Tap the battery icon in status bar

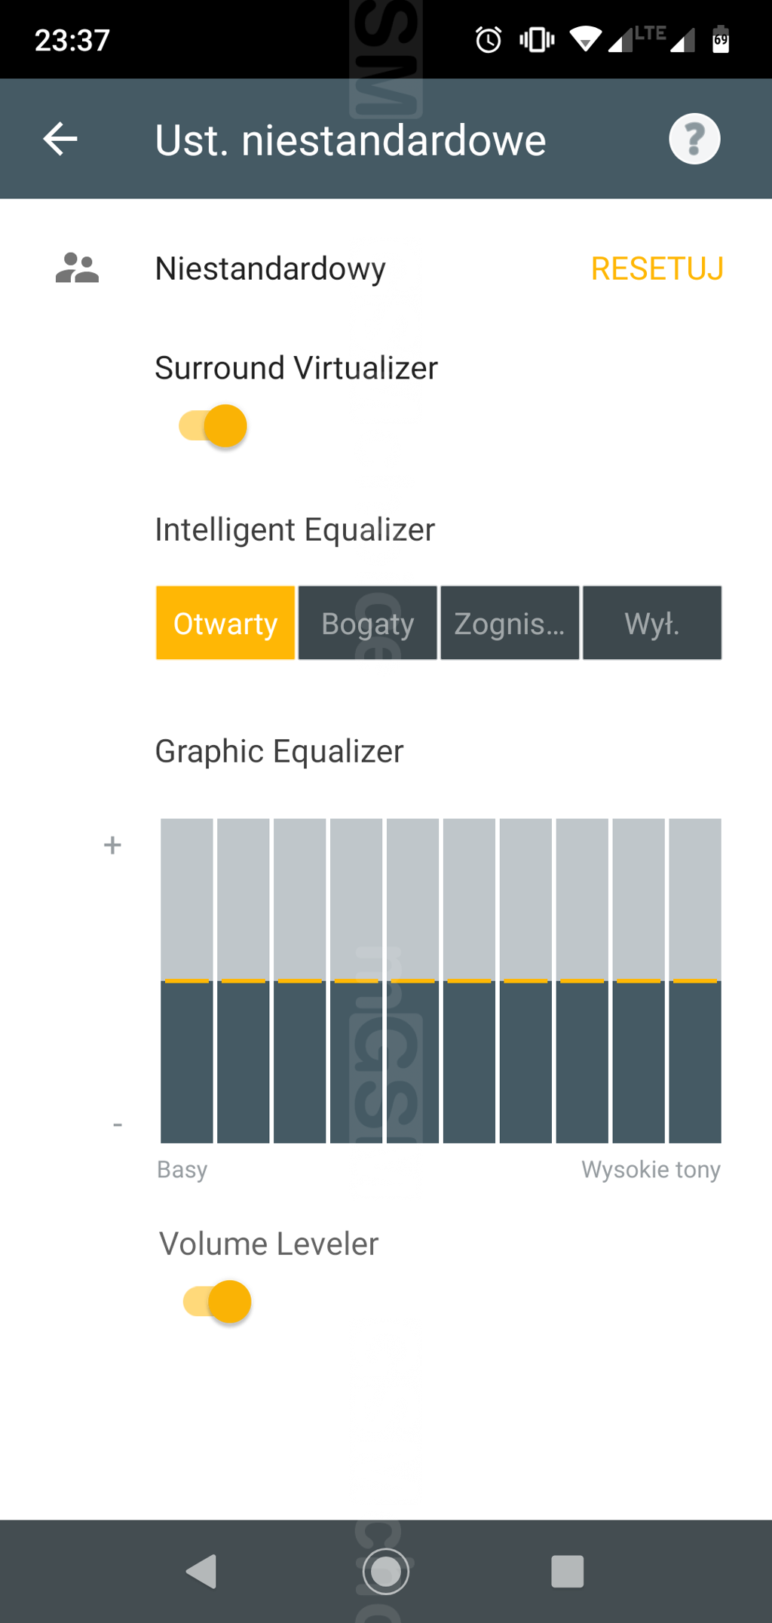[x=721, y=39]
